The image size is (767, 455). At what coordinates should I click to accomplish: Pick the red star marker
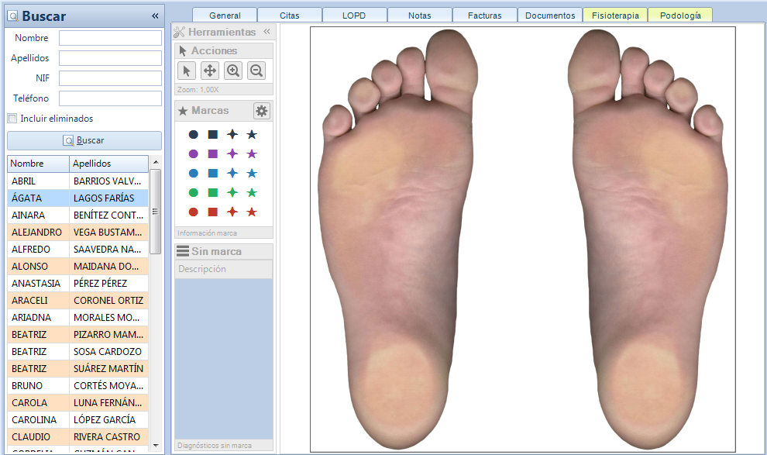click(x=251, y=212)
